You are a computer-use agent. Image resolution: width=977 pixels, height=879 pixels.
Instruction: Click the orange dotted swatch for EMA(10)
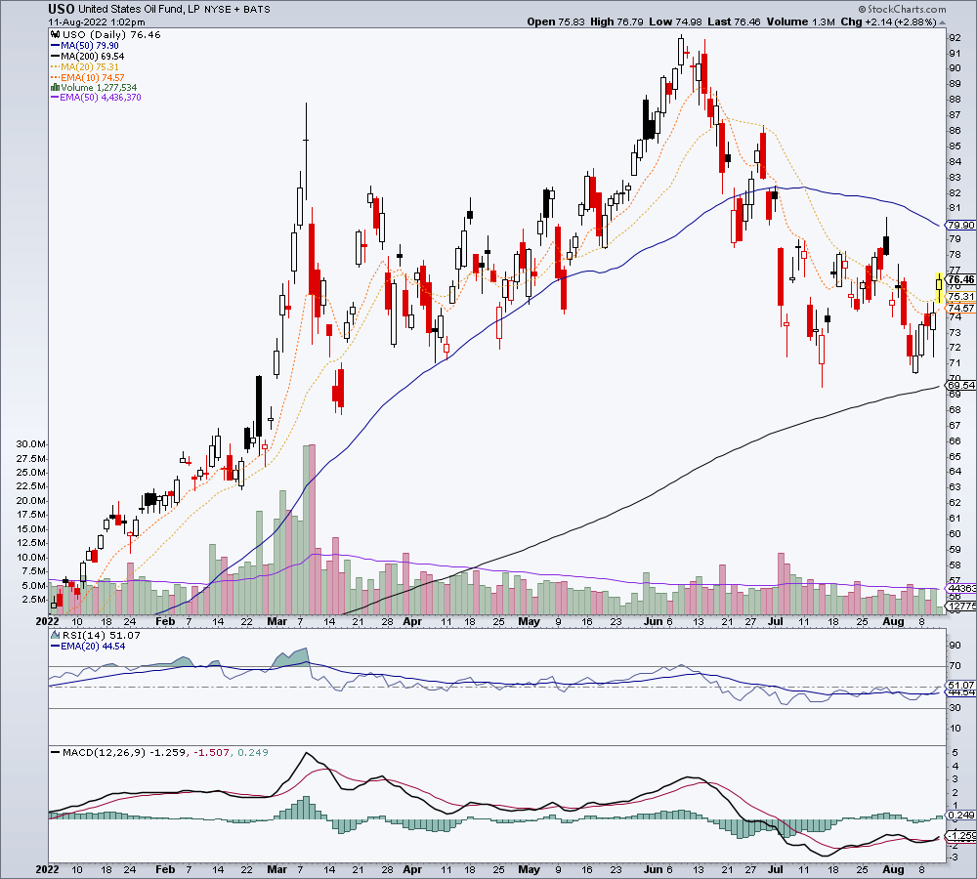click(56, 77)
